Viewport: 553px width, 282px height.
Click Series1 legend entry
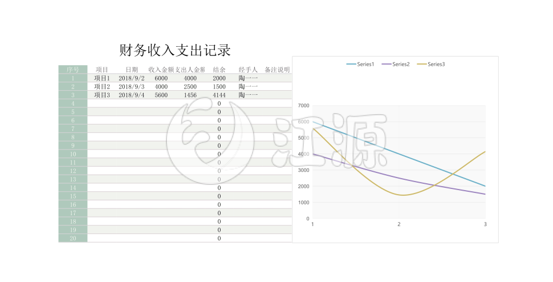pyautogui.click(x=360, y=65)
